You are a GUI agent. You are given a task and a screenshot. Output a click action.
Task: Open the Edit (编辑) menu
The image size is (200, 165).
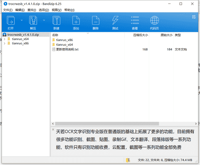(20, 10)
